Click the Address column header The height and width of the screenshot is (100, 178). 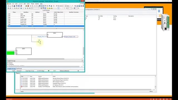(37, 12)
